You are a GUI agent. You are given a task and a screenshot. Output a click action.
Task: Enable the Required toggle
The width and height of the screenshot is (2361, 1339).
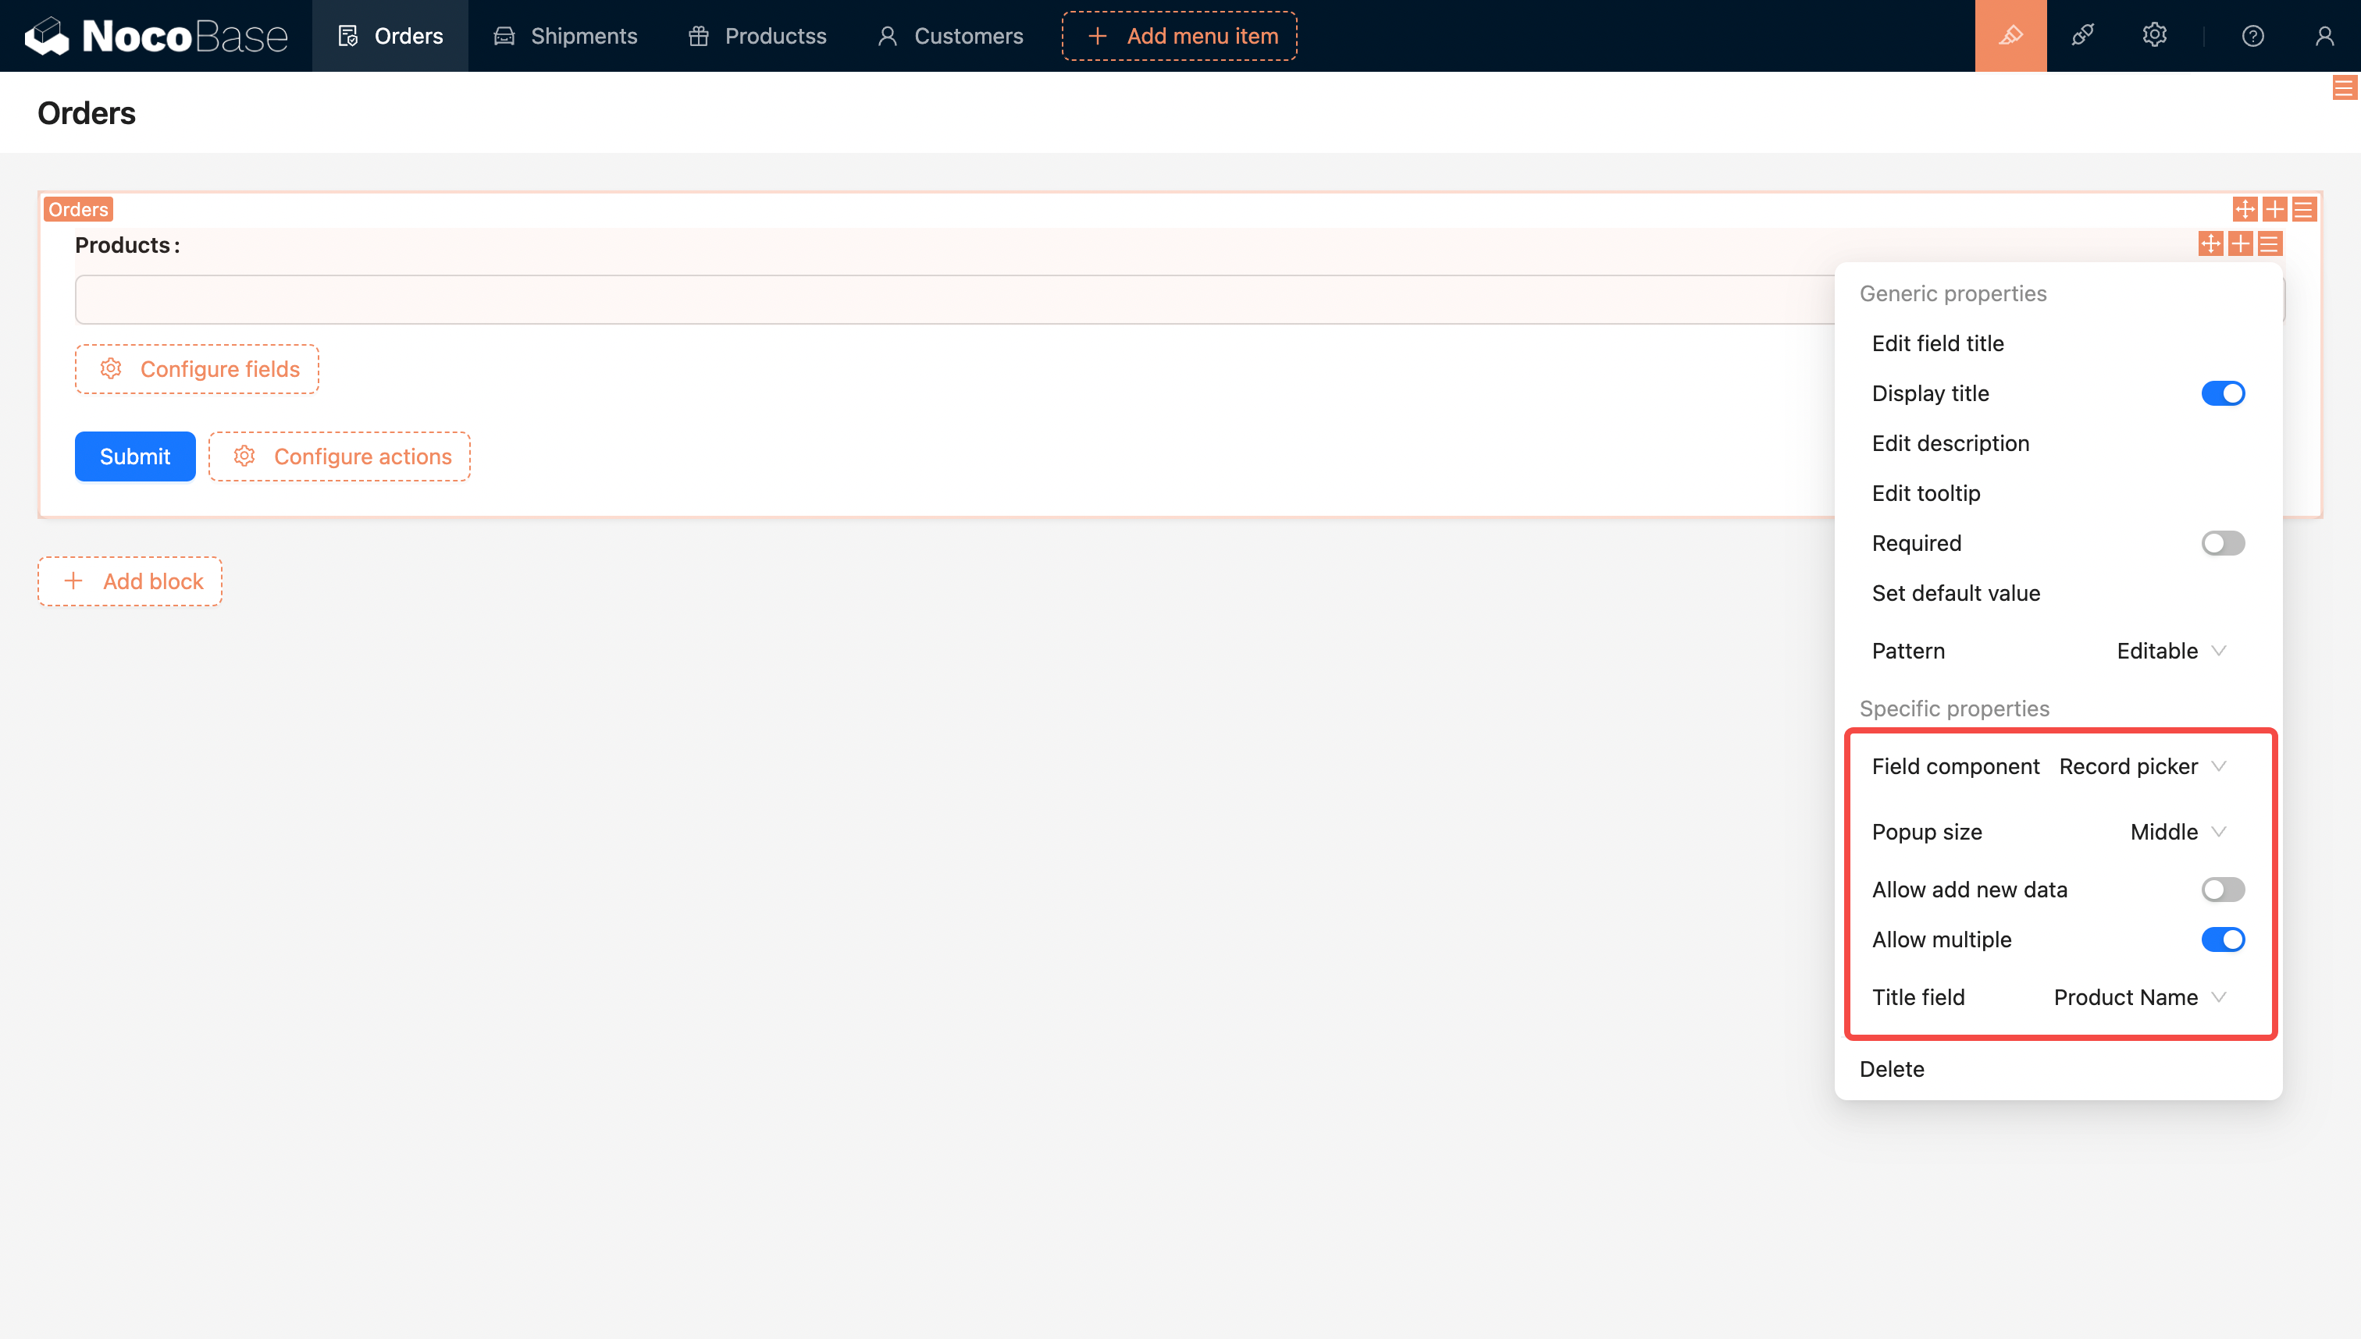[x=2222, y=544]
